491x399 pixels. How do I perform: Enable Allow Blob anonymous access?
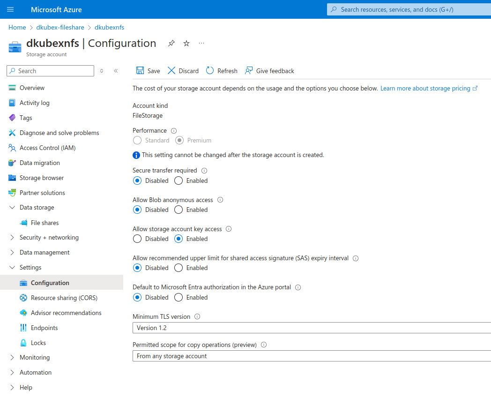coord(179,210)
